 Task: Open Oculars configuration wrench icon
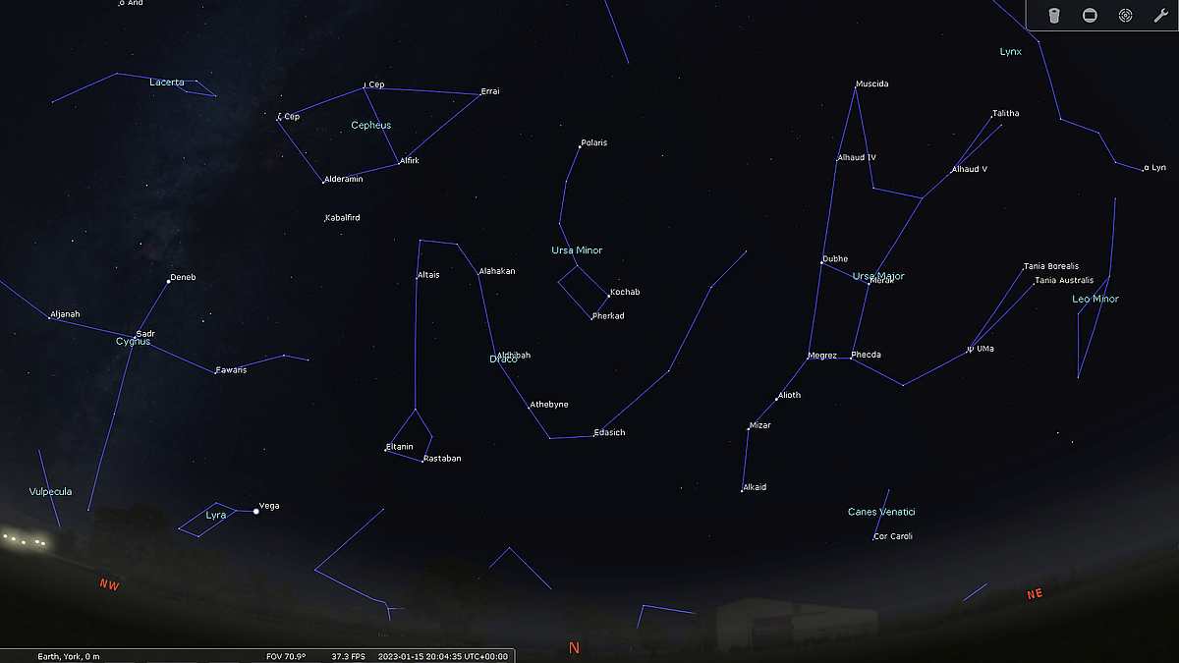1160,16
